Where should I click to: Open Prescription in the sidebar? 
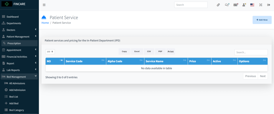point(14,43)
